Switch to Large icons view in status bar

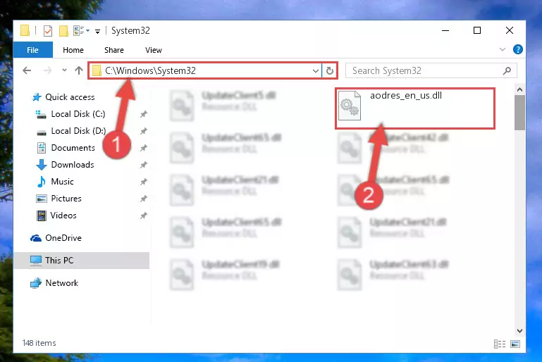pyautogui.click(x=515, y=344)
